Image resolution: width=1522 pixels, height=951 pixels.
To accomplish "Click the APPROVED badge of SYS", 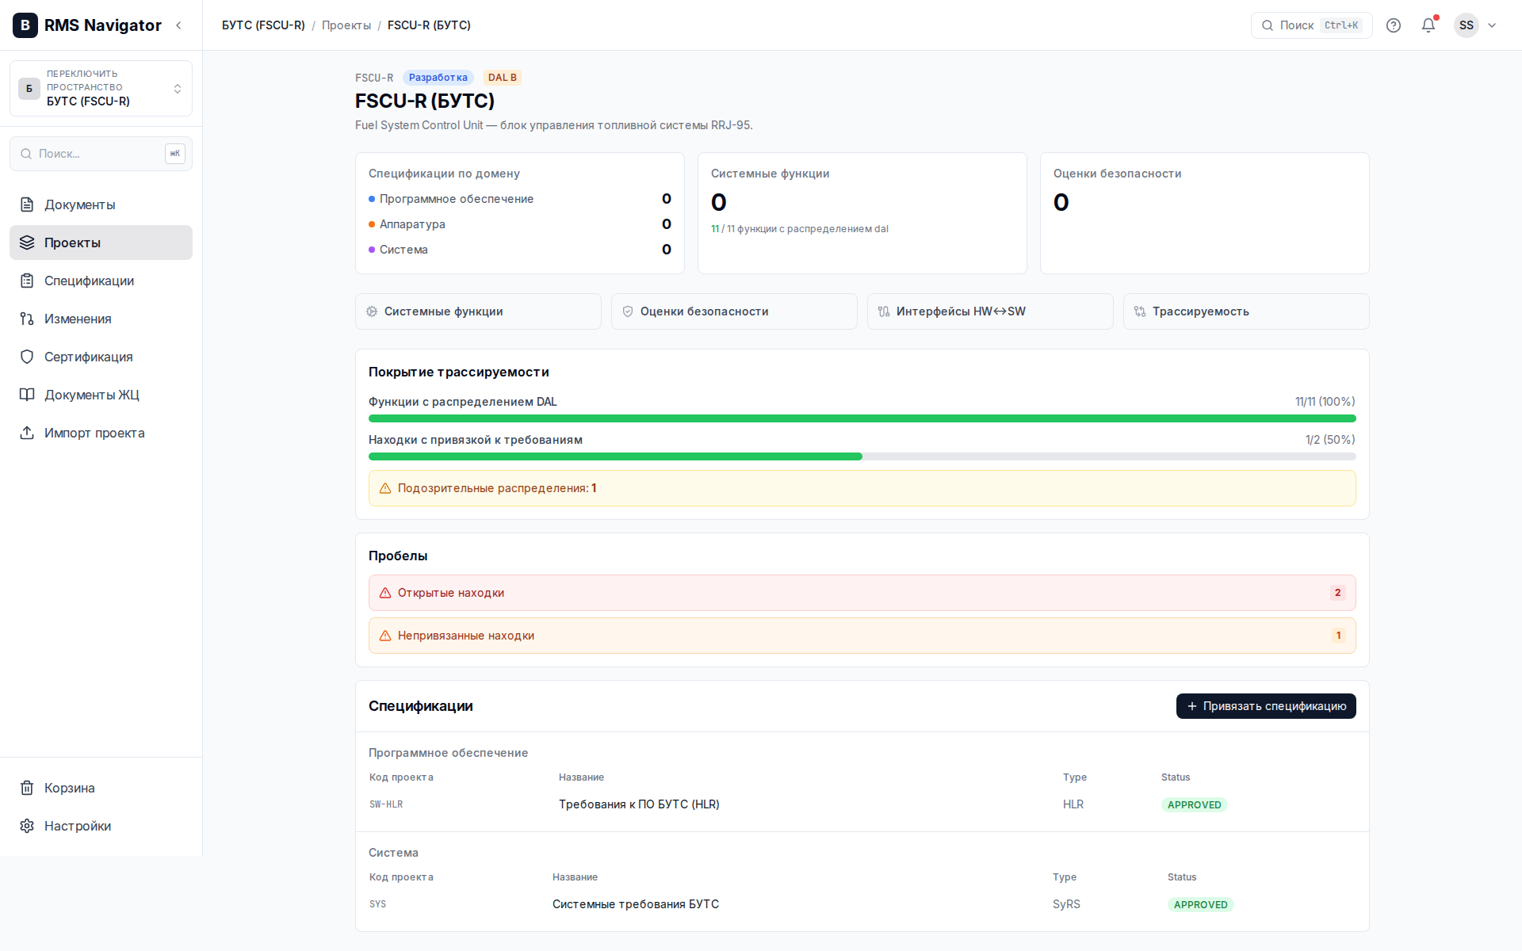I will (1200, 905).
